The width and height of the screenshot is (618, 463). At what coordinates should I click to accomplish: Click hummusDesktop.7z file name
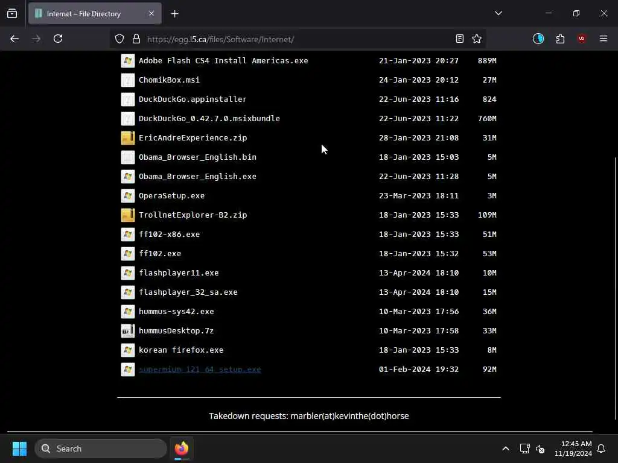point(176,331)
